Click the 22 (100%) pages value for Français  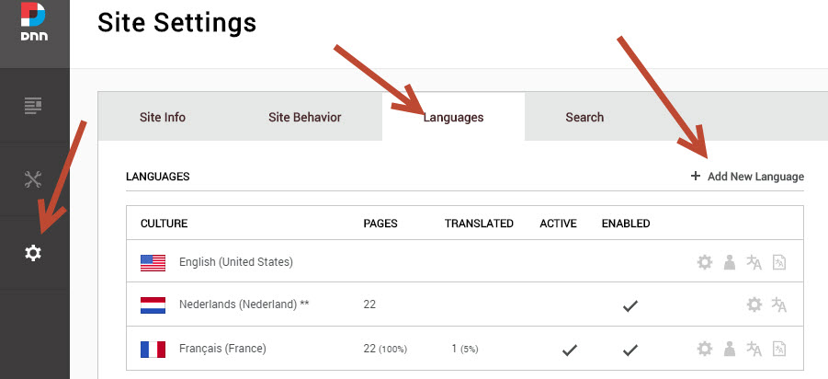pos(385,349)
